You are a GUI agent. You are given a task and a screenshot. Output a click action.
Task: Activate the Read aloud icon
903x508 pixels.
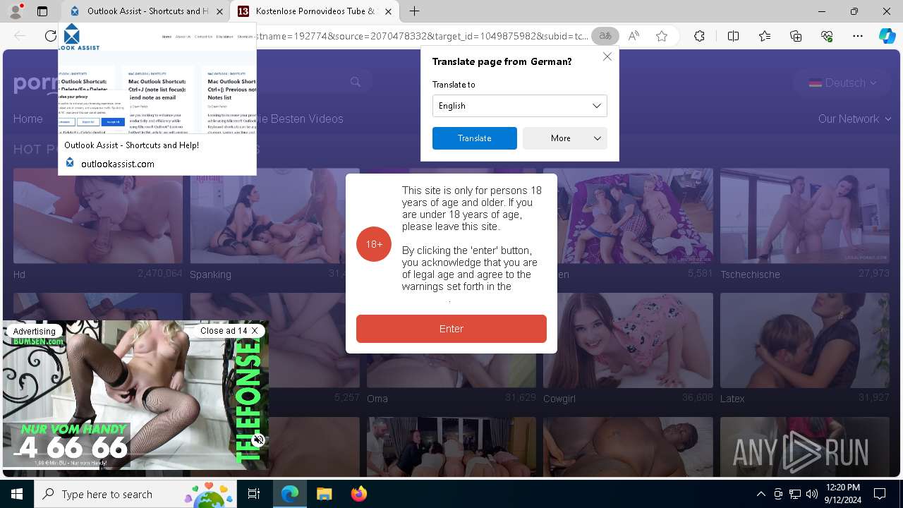click(x=634, y=36)
